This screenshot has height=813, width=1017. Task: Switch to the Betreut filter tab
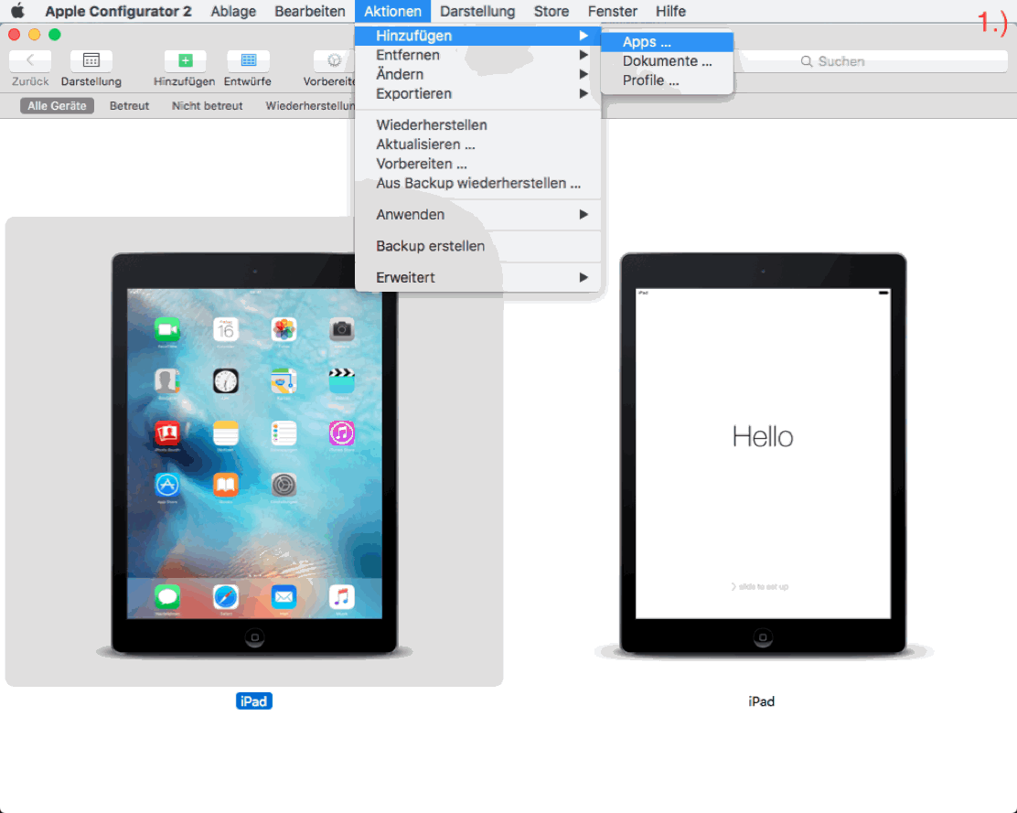[x=129, y=106]
